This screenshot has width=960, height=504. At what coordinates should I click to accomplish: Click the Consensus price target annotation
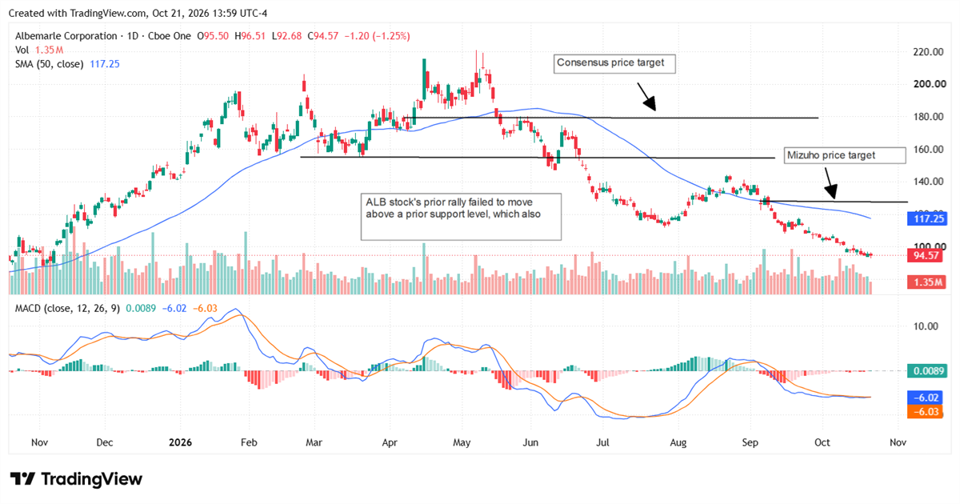pos(616,63)
